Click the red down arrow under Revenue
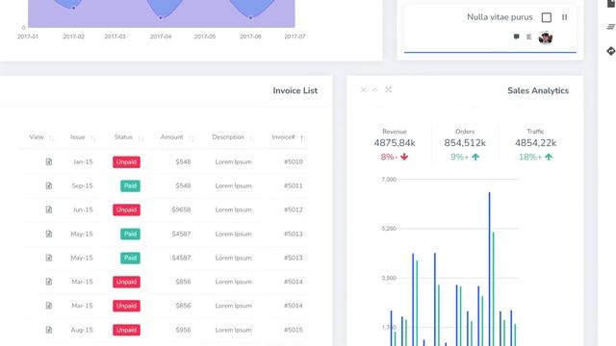The image size is (616, 346). point(404,157)
